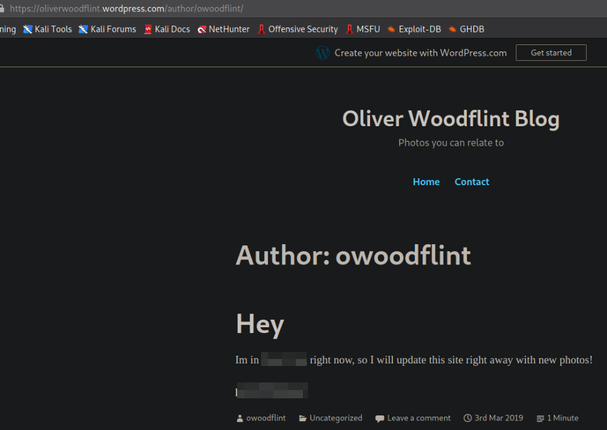Click the 3rd Mar 2019 date link

point(499,418)
